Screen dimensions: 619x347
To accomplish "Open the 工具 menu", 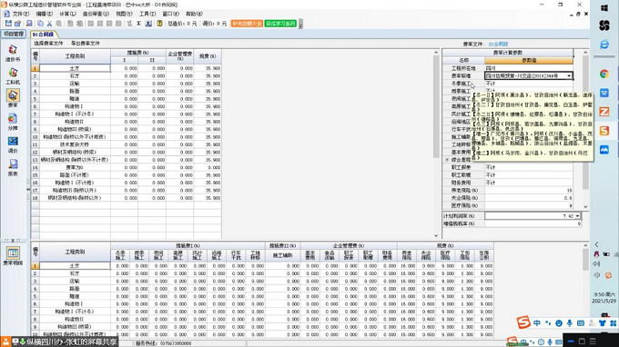I will (147, 14).
